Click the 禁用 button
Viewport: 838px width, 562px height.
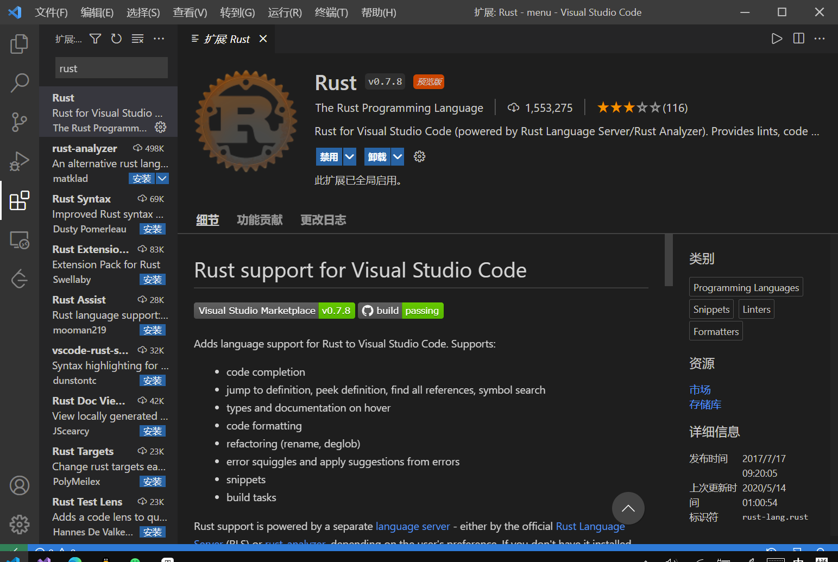point(329,157)
